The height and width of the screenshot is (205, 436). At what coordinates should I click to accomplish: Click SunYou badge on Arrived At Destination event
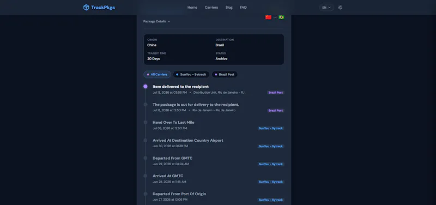pyautogui.click(x=271, y=146)
